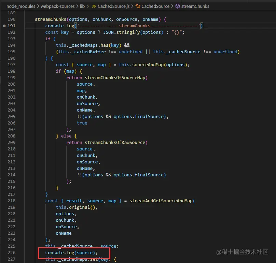Click this._cachedMaps.set on line 227

(x=71, y=259)
